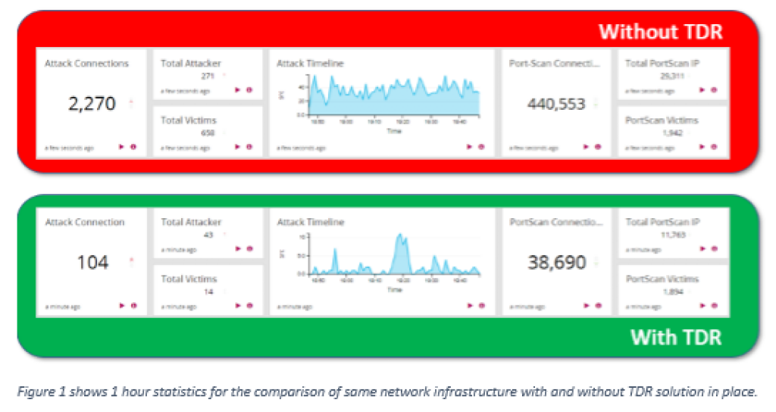Image resolution: width=776 pixels, height=412 pixels.
Task: Click the PortScan Victims value 1,942
Action: (x=673, y=133)
